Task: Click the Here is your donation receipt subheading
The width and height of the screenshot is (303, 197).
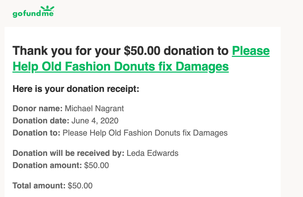Action: pos(76,89)
